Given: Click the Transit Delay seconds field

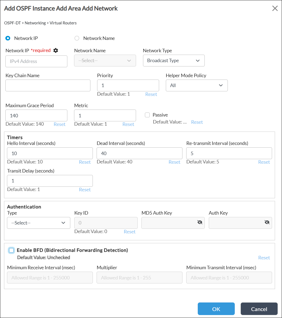Looking at the screenshot, I should (x=50, y=181).
